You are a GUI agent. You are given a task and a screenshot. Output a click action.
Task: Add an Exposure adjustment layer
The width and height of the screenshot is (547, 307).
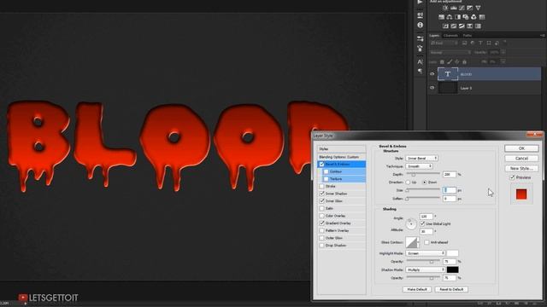[x=469, y=8]
